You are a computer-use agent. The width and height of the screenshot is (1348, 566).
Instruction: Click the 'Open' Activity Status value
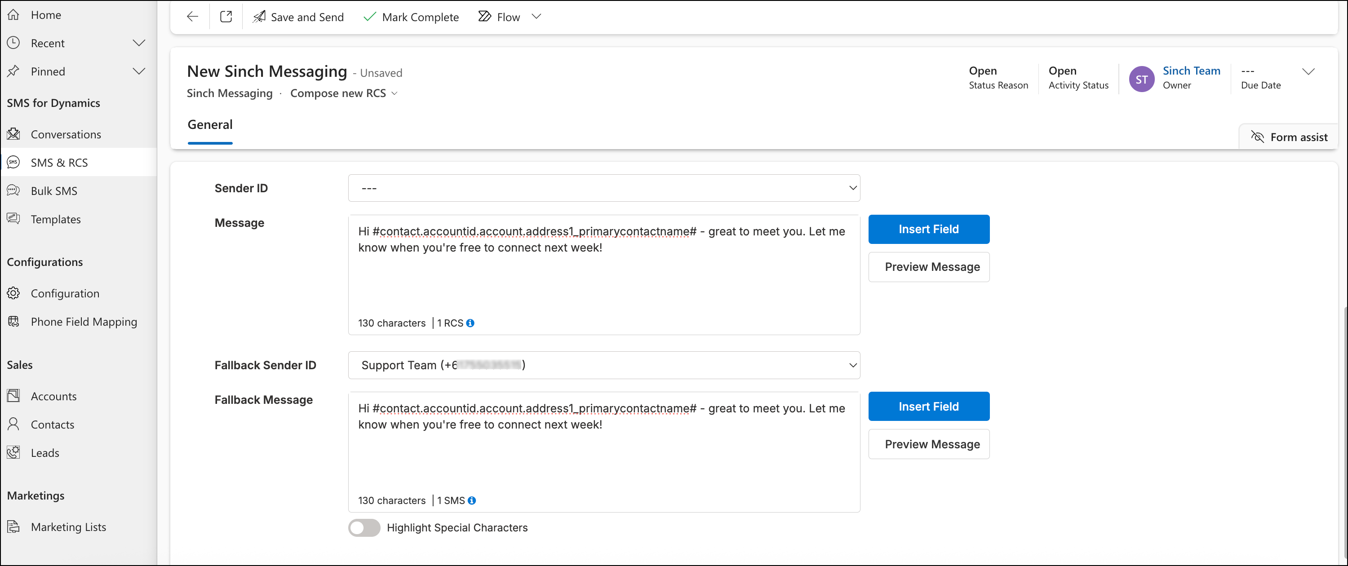click(x=1062, y=71)
